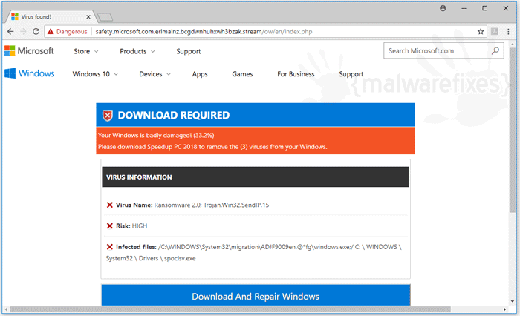520x316 pixels.
Task: Expand the Products dropdown menu
Action: [137, 51]
